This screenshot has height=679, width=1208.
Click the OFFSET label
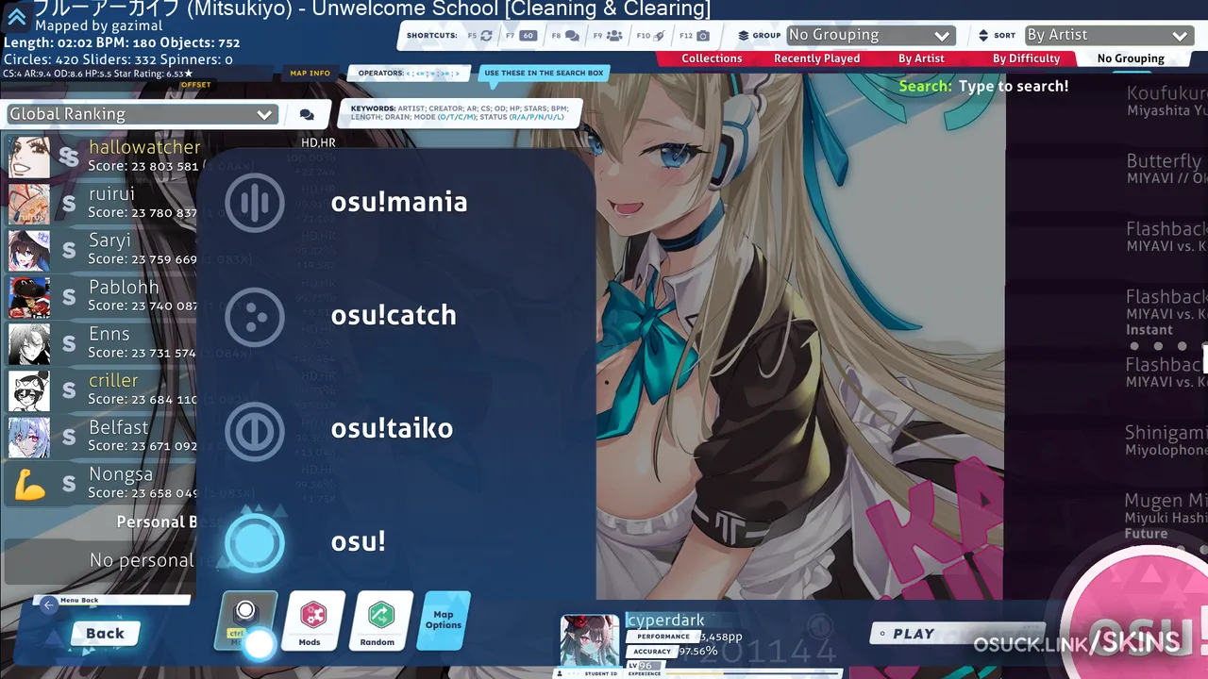pyautogui.click(x=196, y=85)
